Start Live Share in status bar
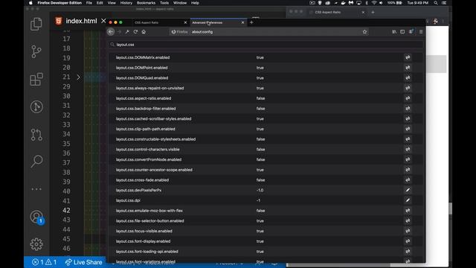 point(83,262)
